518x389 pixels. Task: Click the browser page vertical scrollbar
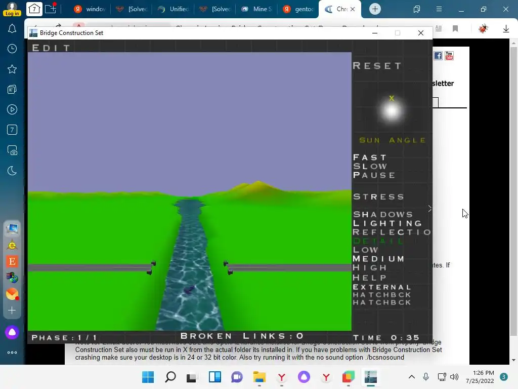pos(513,202)
